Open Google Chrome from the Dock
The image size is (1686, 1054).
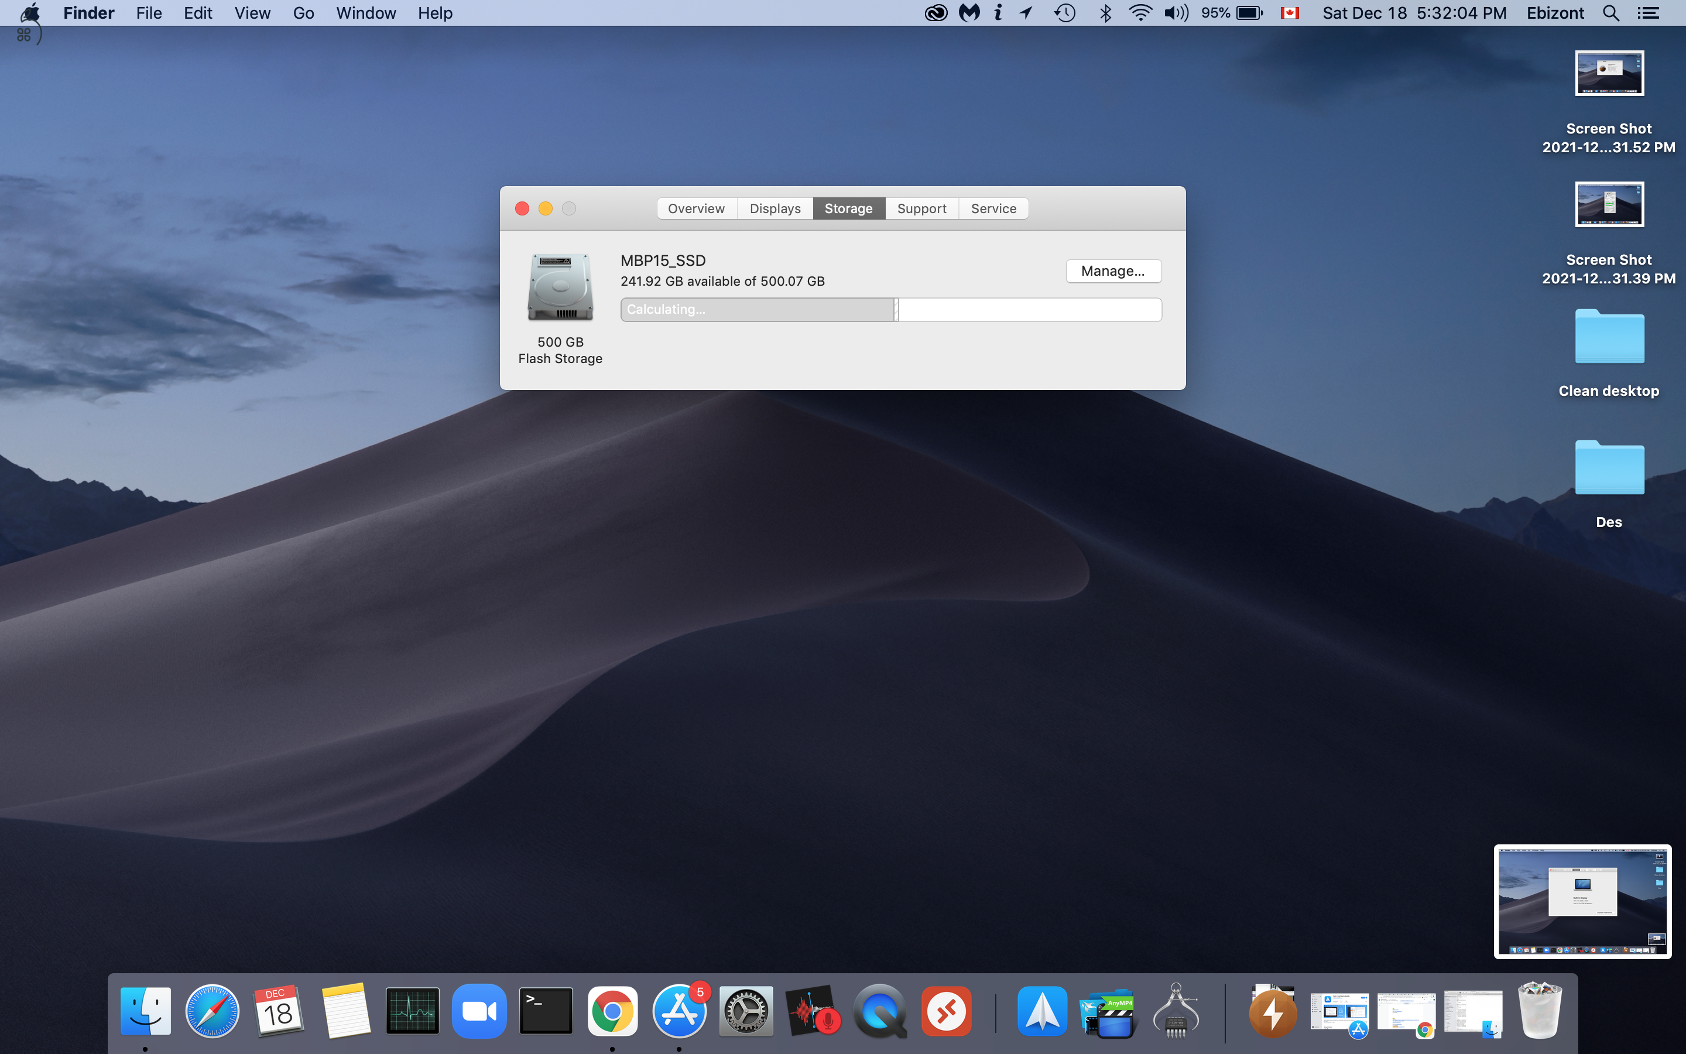point(612,1011)
